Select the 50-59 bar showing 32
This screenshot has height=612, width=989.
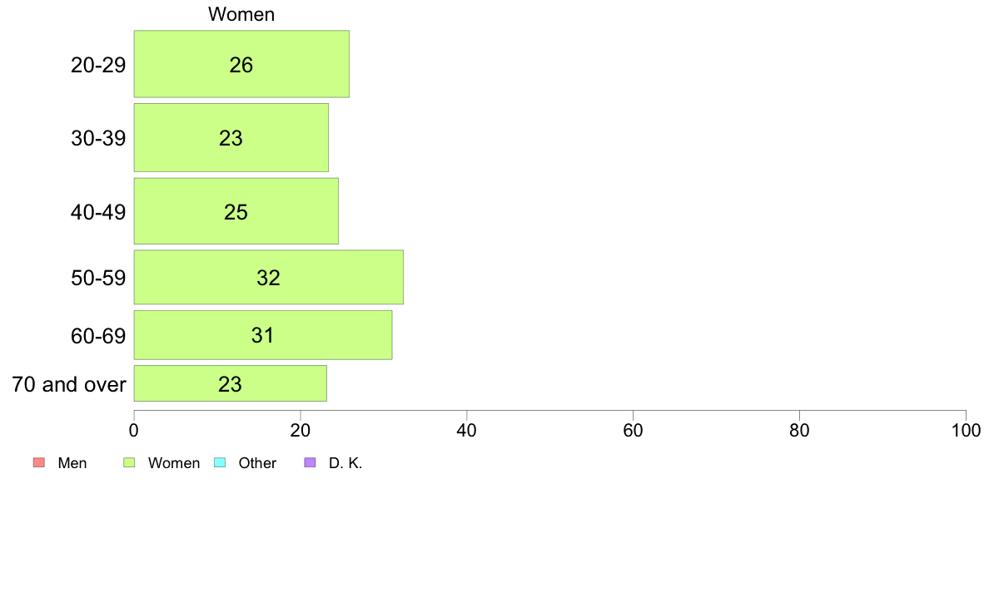coord(269,278)
